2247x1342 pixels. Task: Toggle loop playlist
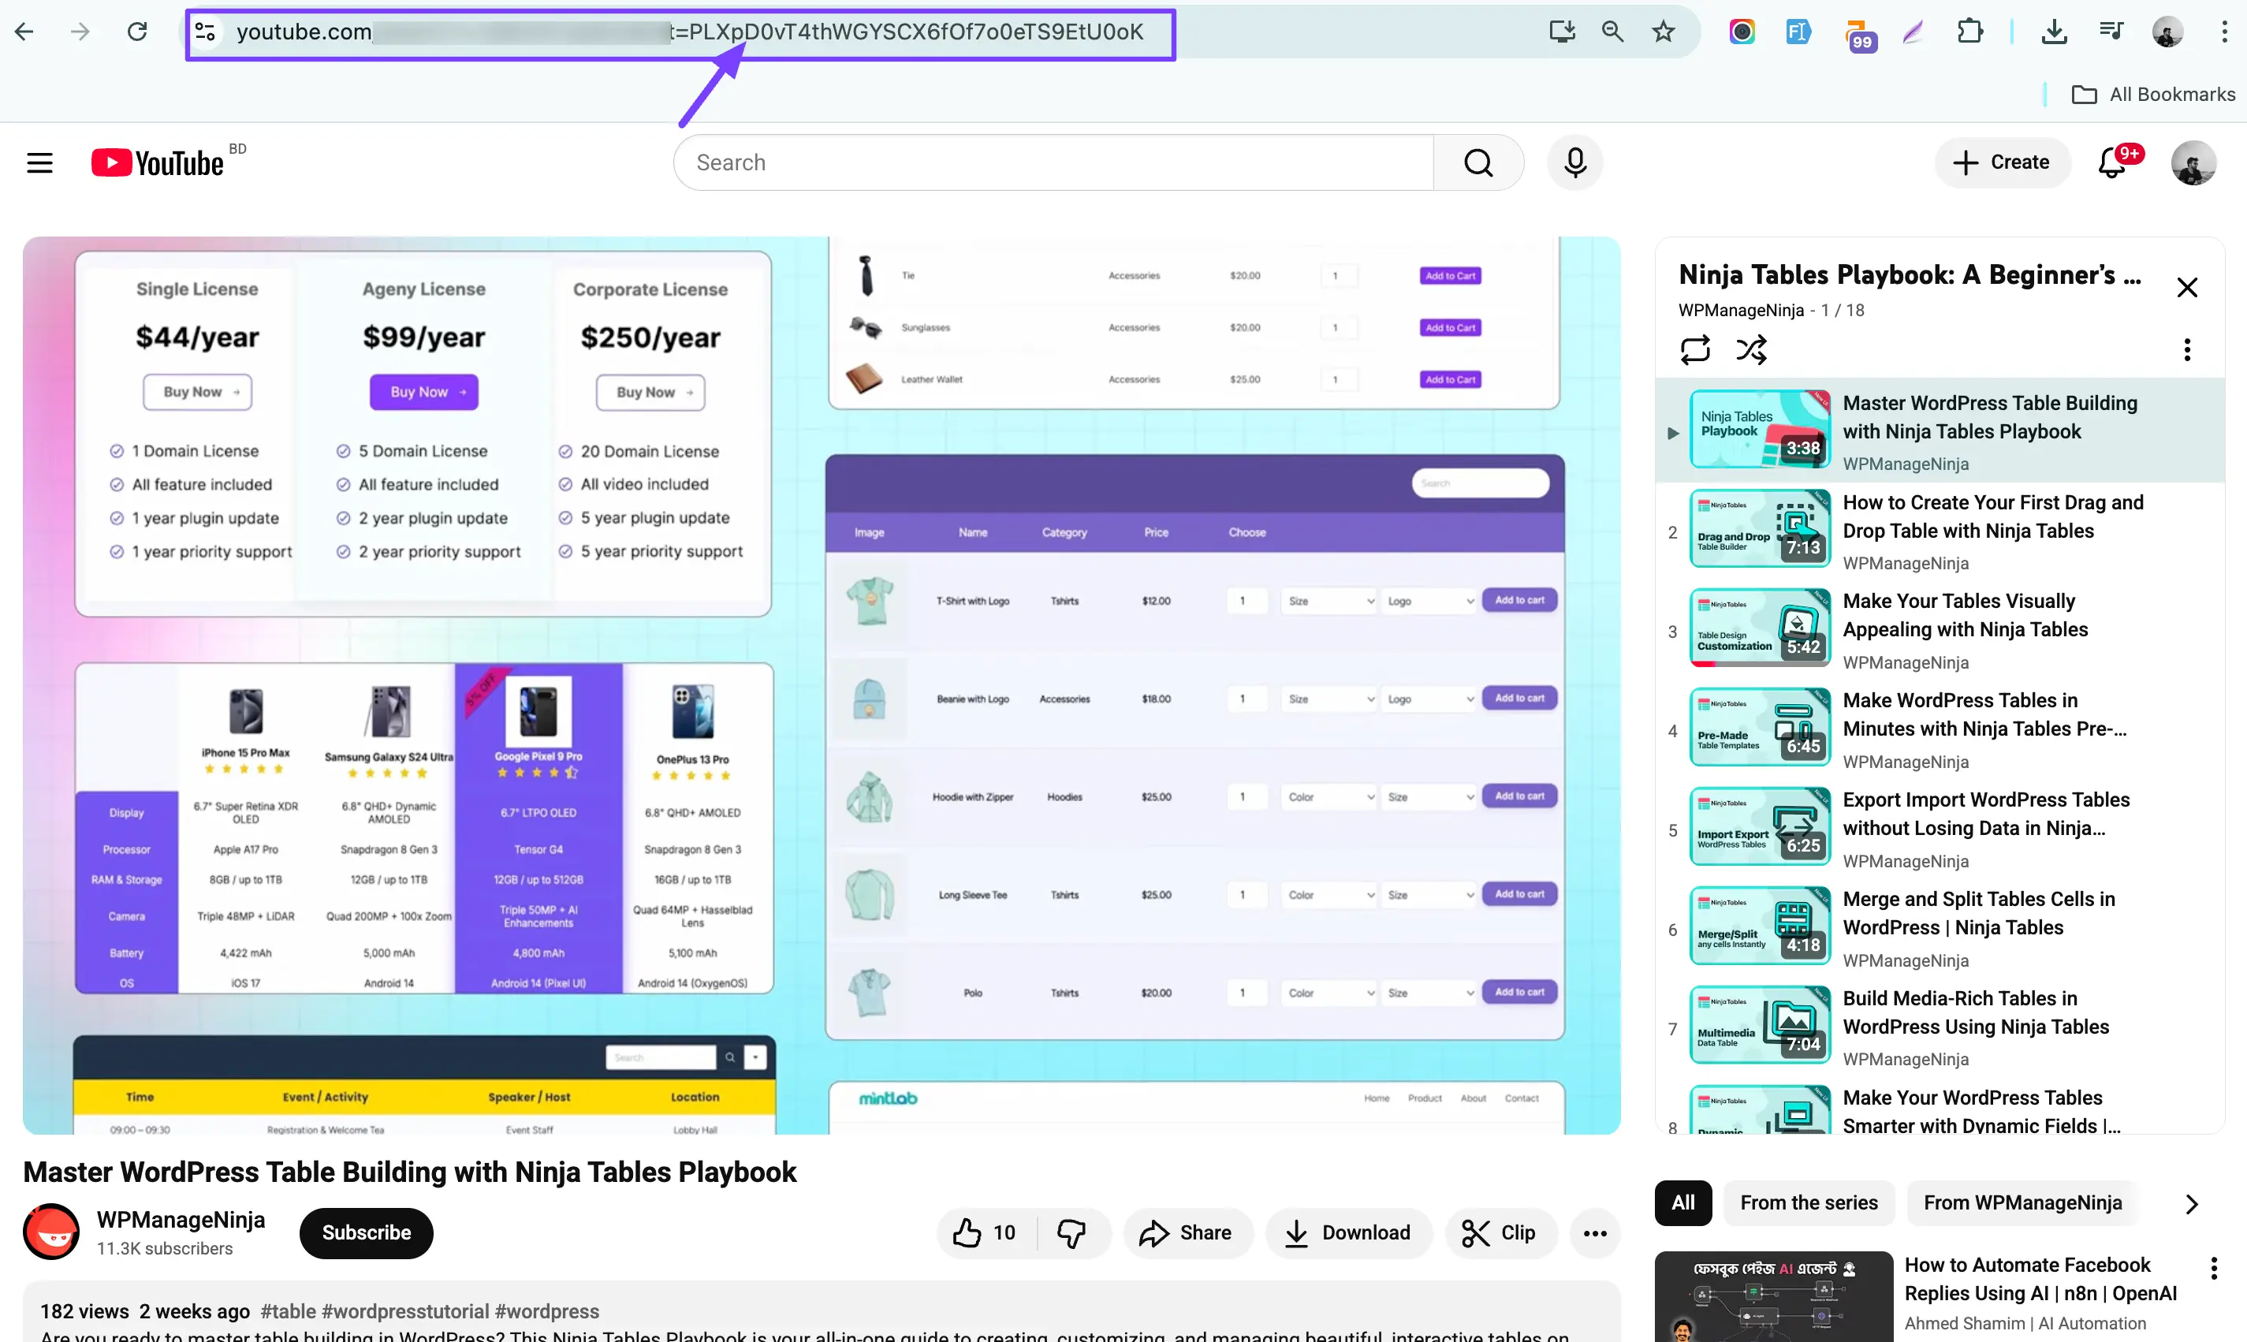pos(1694,349)
